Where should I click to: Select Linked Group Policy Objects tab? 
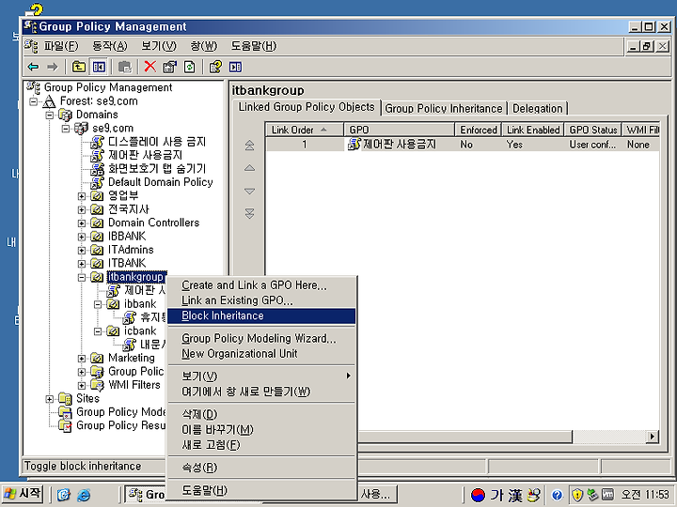tap(307, 107)
